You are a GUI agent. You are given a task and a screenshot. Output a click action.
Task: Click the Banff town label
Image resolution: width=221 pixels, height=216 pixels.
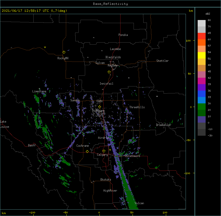(x=32, y=145)
